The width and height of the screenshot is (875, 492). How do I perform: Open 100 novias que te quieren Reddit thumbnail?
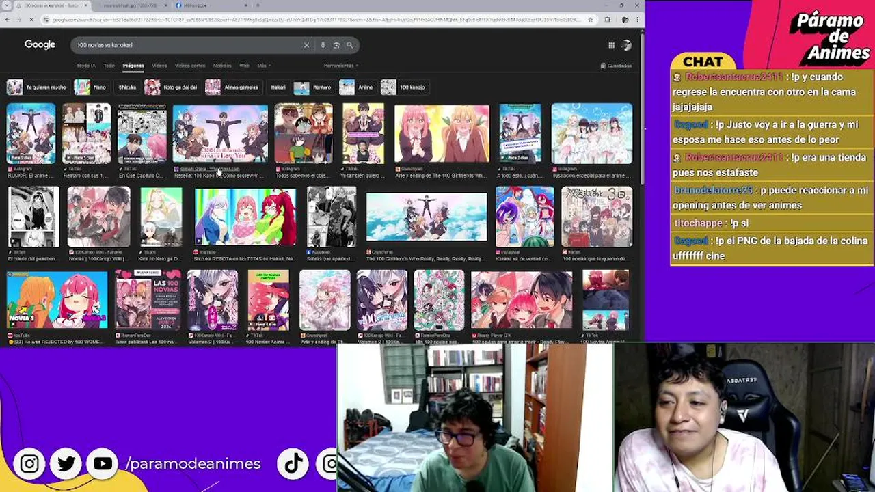pos(597,217)
